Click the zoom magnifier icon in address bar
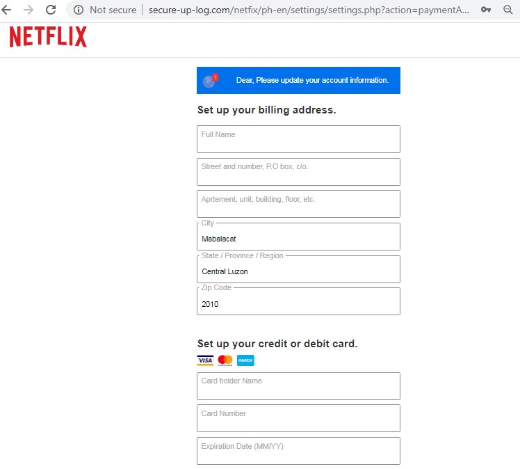The width and height of the screenshot is (520, 469). click(508, 10)
